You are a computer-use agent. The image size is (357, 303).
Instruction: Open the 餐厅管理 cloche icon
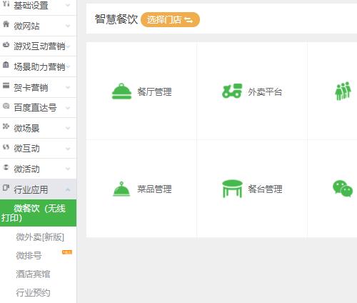coord(121,91)
